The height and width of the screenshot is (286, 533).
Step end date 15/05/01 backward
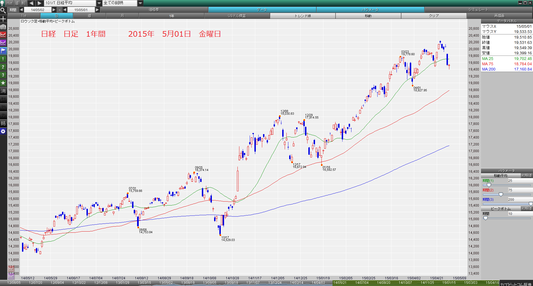click(65, 10)
